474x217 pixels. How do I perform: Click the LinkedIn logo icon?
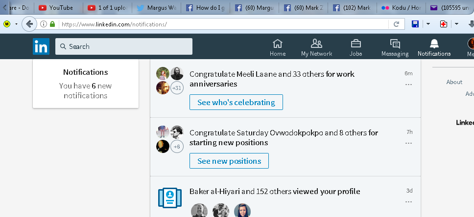[x=41, y=46]
